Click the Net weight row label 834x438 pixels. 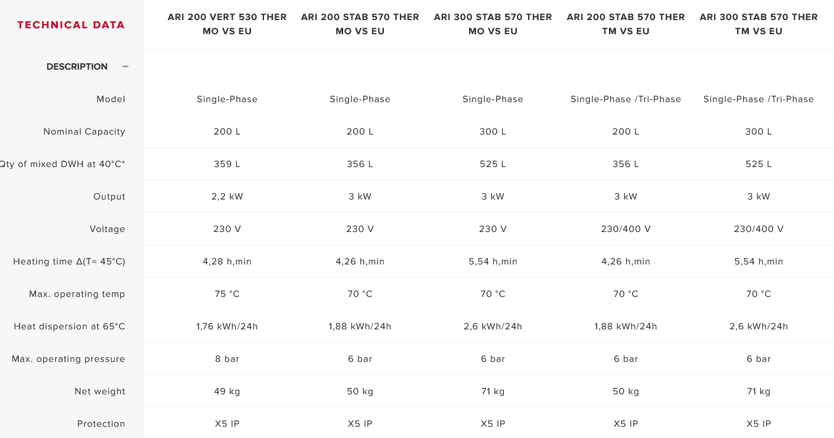[x=100, y=391]
